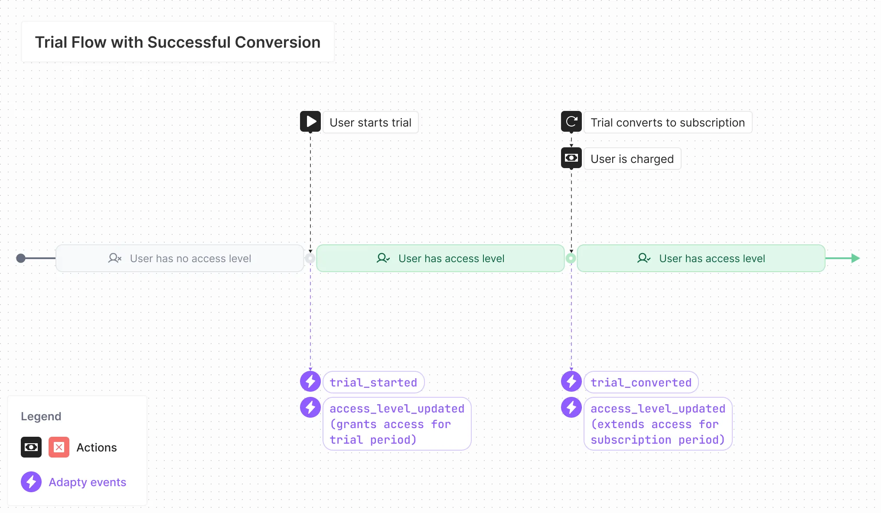
Task: Click lightning icon beside grants access event
Action: coord(310,408)
